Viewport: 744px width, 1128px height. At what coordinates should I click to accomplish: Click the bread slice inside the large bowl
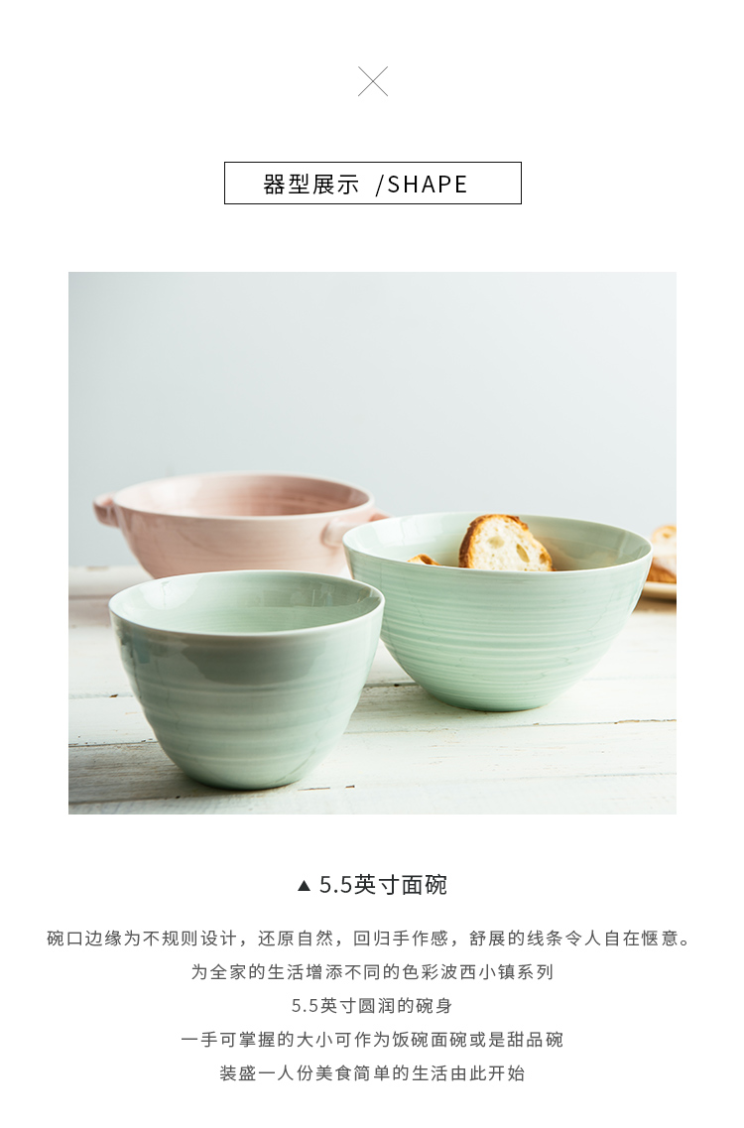coord(505,543)
